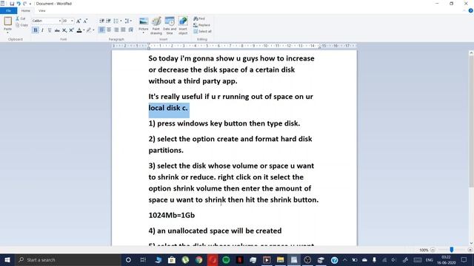Click on text "1024Mb=1Gb"
This screenshot has width=474, height=266.
point(172,215)
